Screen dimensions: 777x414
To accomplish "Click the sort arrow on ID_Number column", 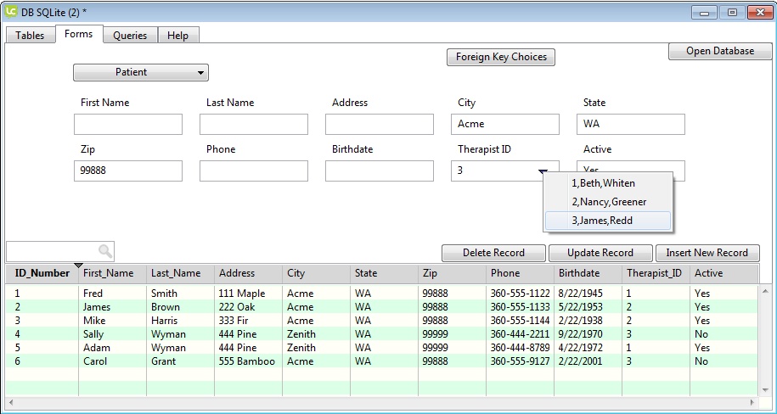I will [x=78, y=266].
